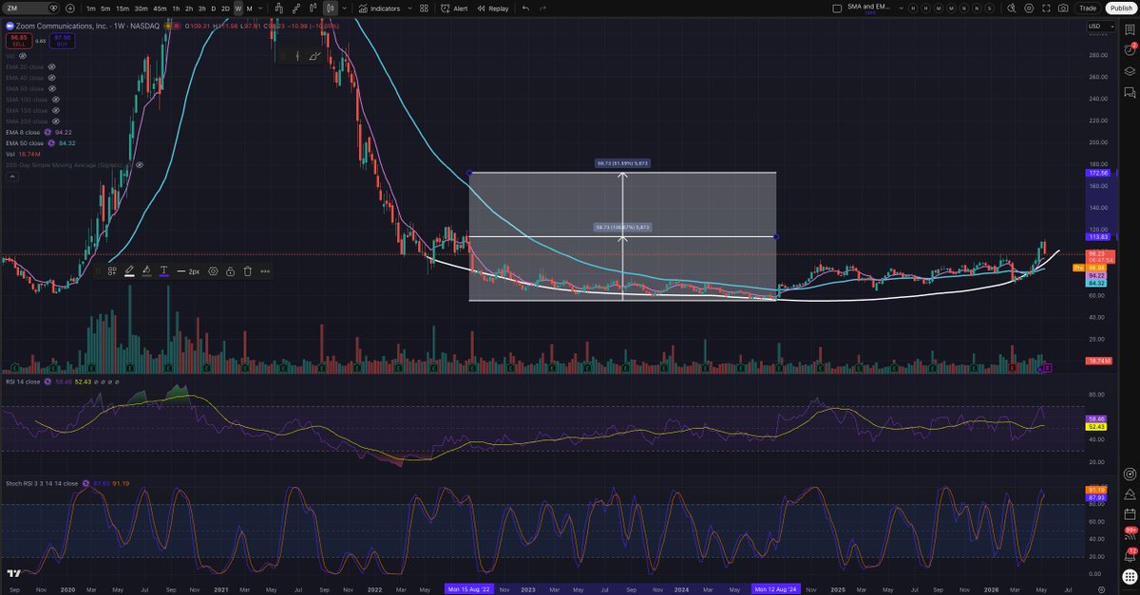Toggle visibility of EMA 20 close
This screenshot has height=595, width=1140.
51,67
